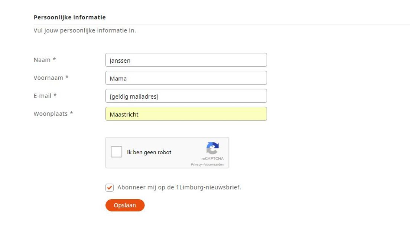The height and width of the screenshot is (230, 410).
Task: Select the Voornaam field containing Mama
Action: [x=186, y=78]
